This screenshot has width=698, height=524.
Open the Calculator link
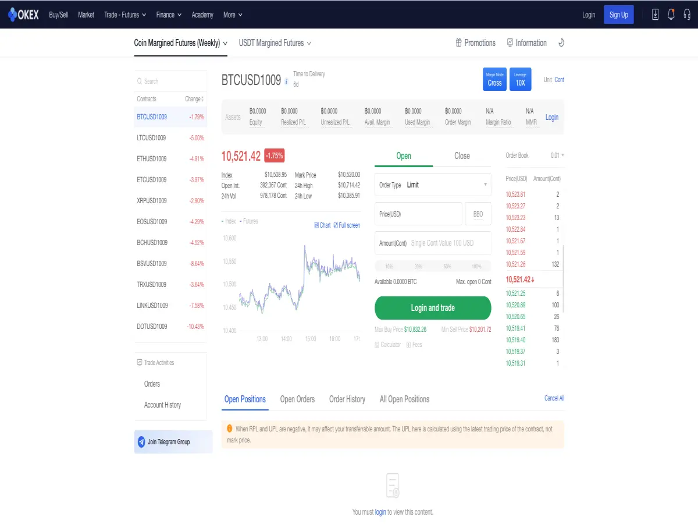click(388, 345)
